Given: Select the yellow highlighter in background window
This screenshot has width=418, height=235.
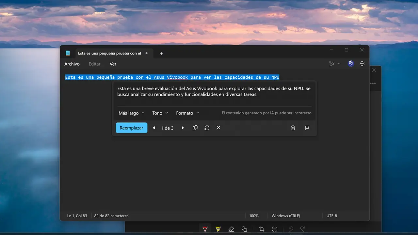Looking at the screenshot, I should pyautogui.click(x=218, y=229).
